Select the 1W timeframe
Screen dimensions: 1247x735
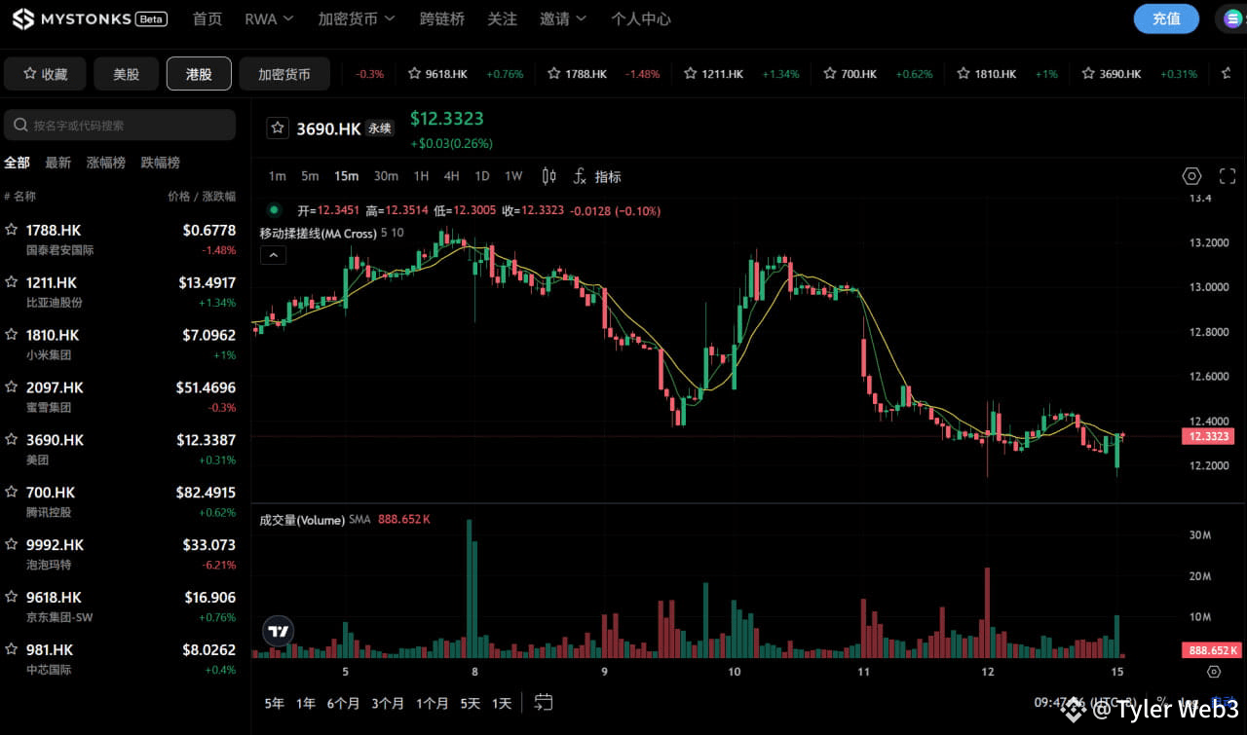click(513, 176)
